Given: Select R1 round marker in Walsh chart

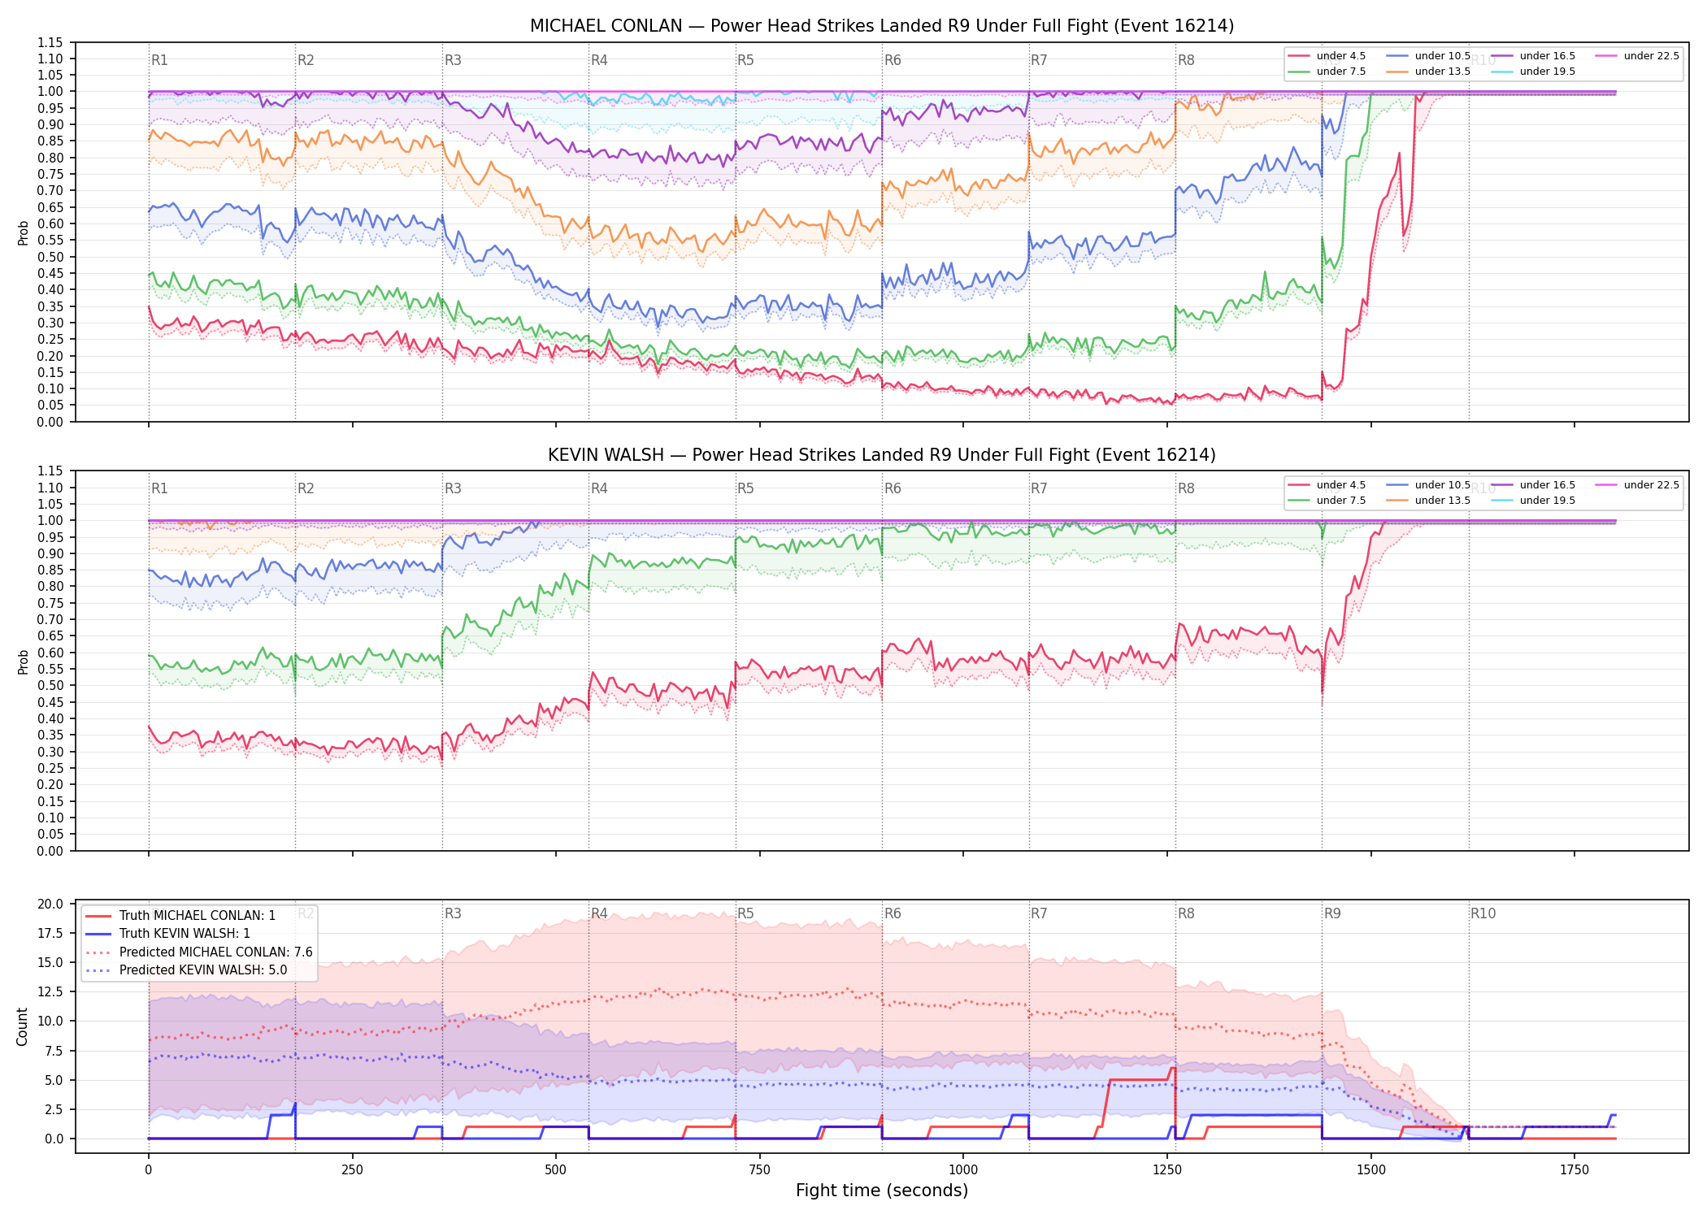Looking at the screenshot, I should [159, 488].
